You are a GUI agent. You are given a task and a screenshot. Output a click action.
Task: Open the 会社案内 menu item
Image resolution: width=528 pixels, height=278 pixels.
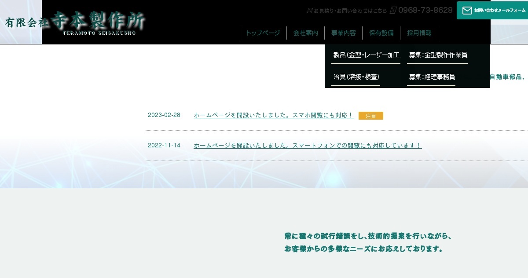306,33
